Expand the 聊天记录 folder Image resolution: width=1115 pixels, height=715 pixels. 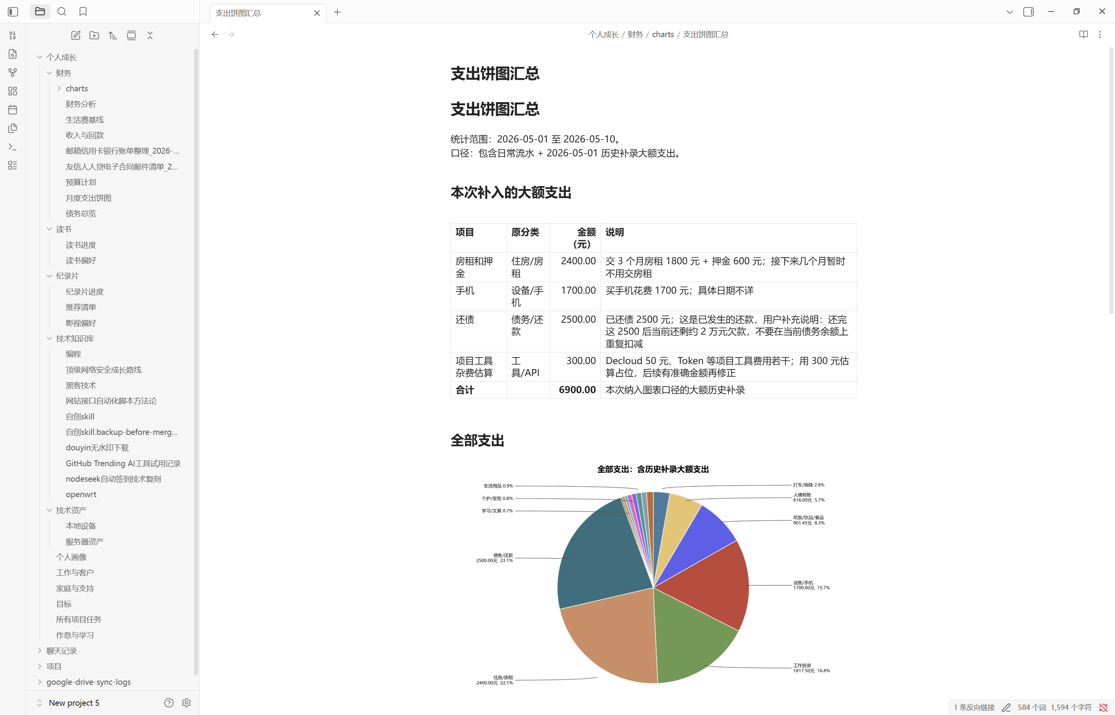(x=39, y=651)
